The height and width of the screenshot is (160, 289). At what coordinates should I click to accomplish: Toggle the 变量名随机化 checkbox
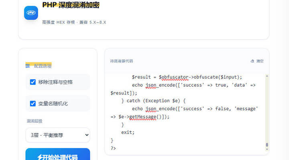tap(33, 104)
